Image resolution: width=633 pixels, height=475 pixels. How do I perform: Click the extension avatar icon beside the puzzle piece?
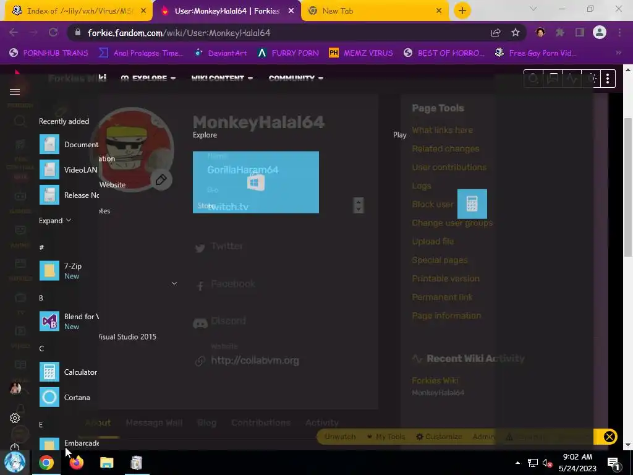pyautogui.click(x=540, y=33)
